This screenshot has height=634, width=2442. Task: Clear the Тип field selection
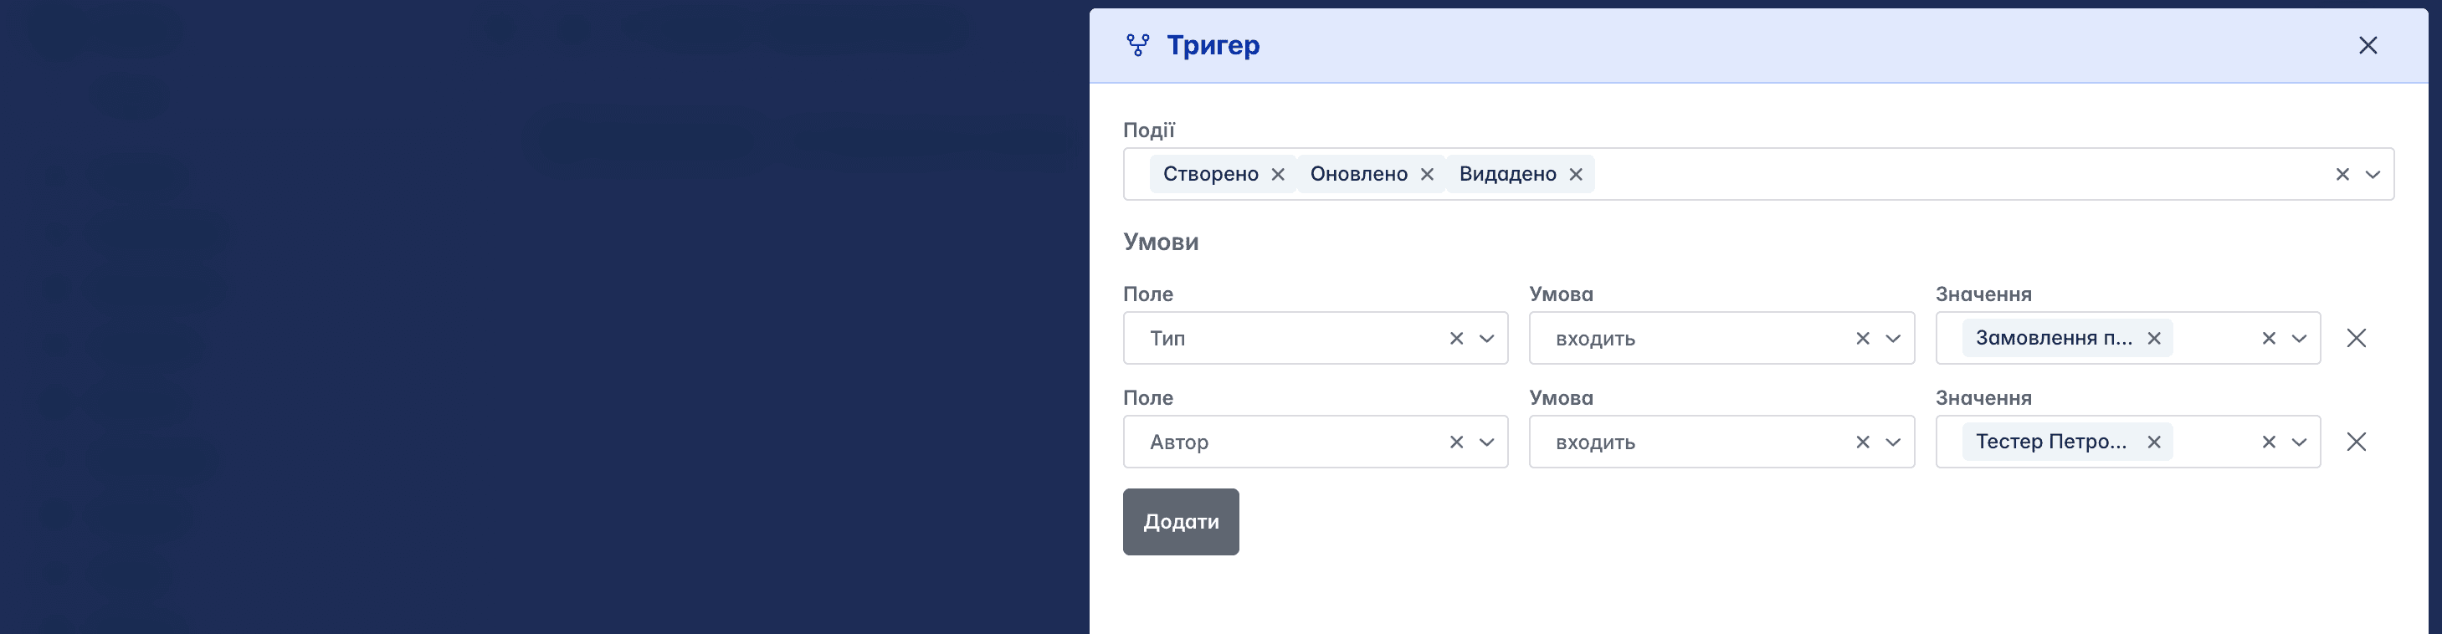(x=1457, y=338)
